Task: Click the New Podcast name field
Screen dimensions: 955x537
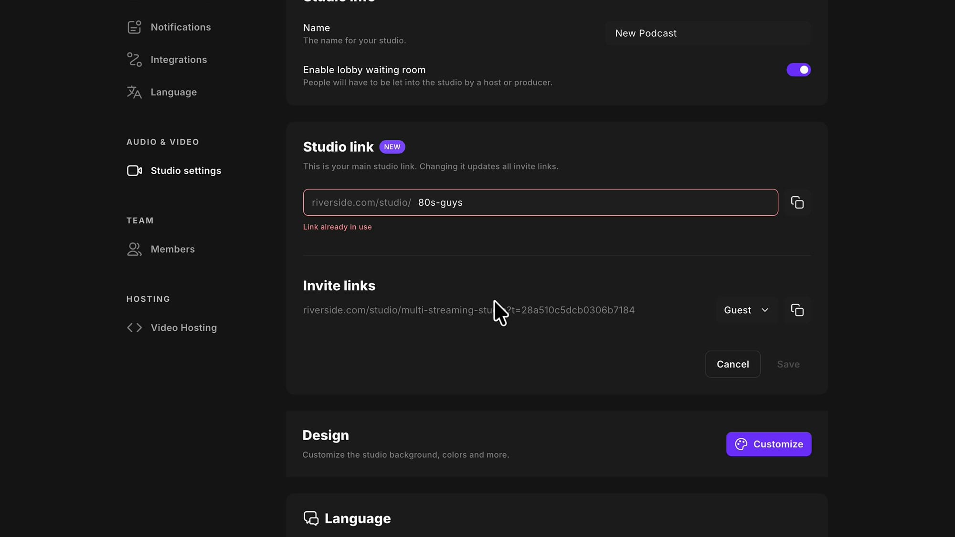Action: point(708,33)
